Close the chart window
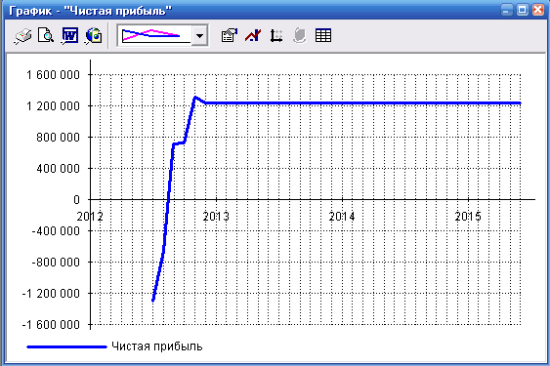The height and width of the screenshot is (366, 550). click(x=538, y=10)
